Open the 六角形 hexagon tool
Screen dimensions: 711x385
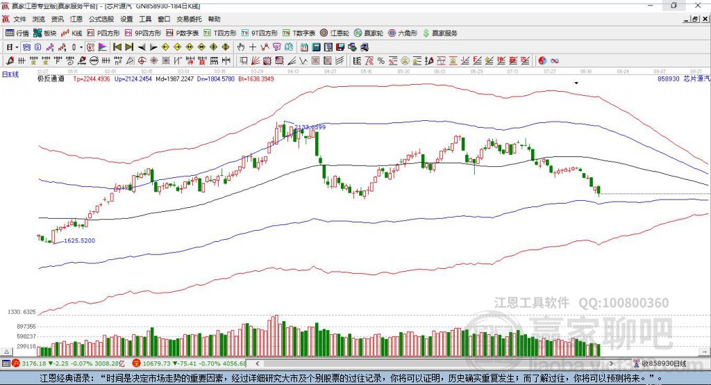point(403,33)
